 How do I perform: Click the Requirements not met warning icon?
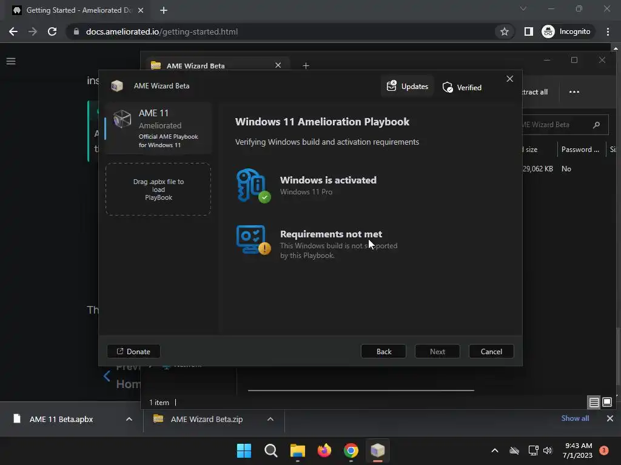click(x=253, y=240)
